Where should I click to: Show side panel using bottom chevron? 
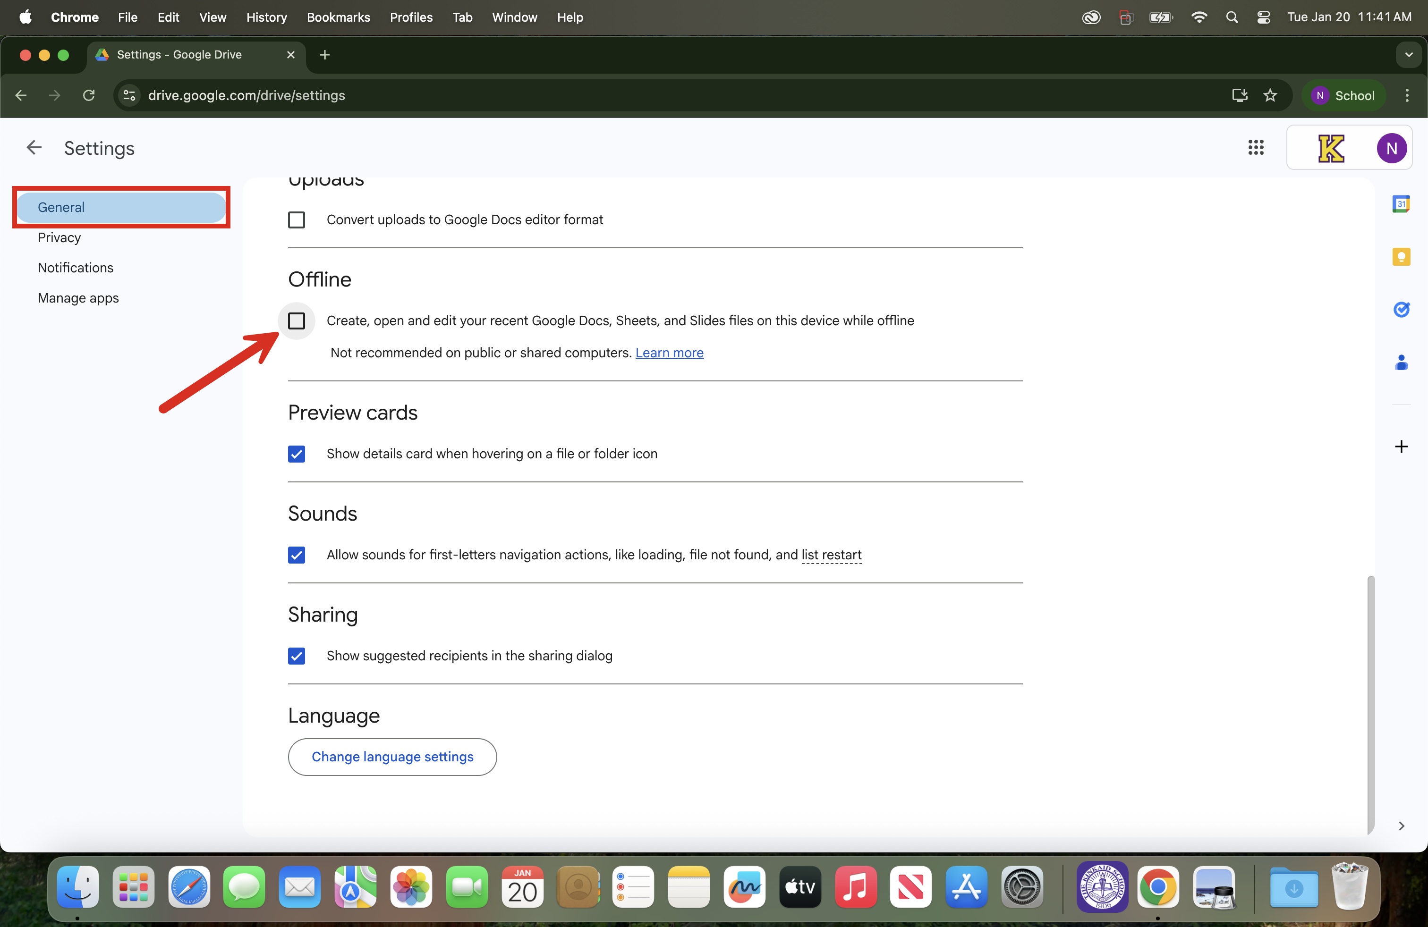1401,826
